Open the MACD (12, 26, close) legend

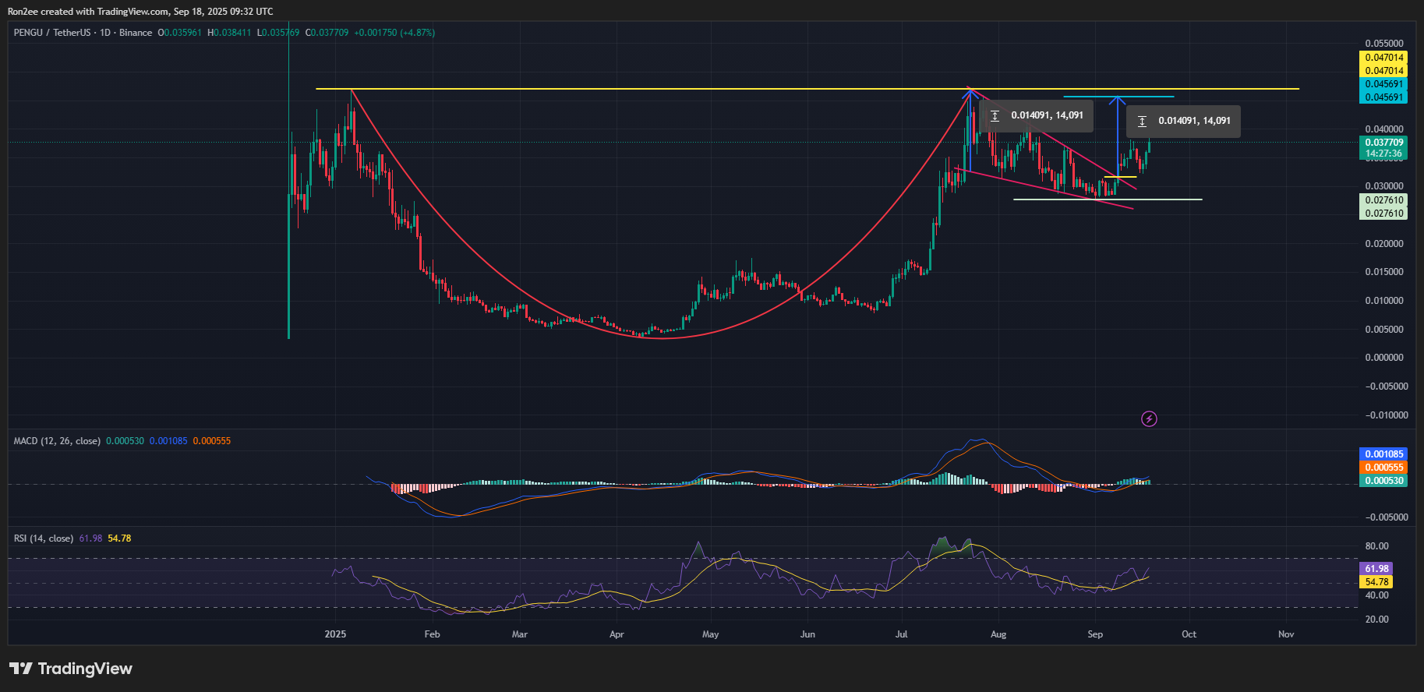(x=57, y=441)
